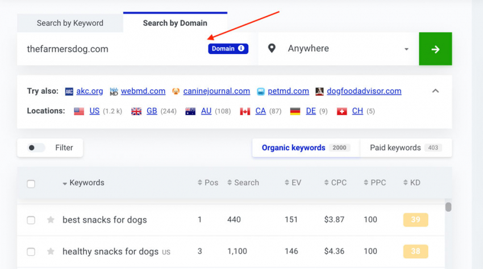Click the domain input field
This screenshot has height=269, width=483.
coord(114,49)
